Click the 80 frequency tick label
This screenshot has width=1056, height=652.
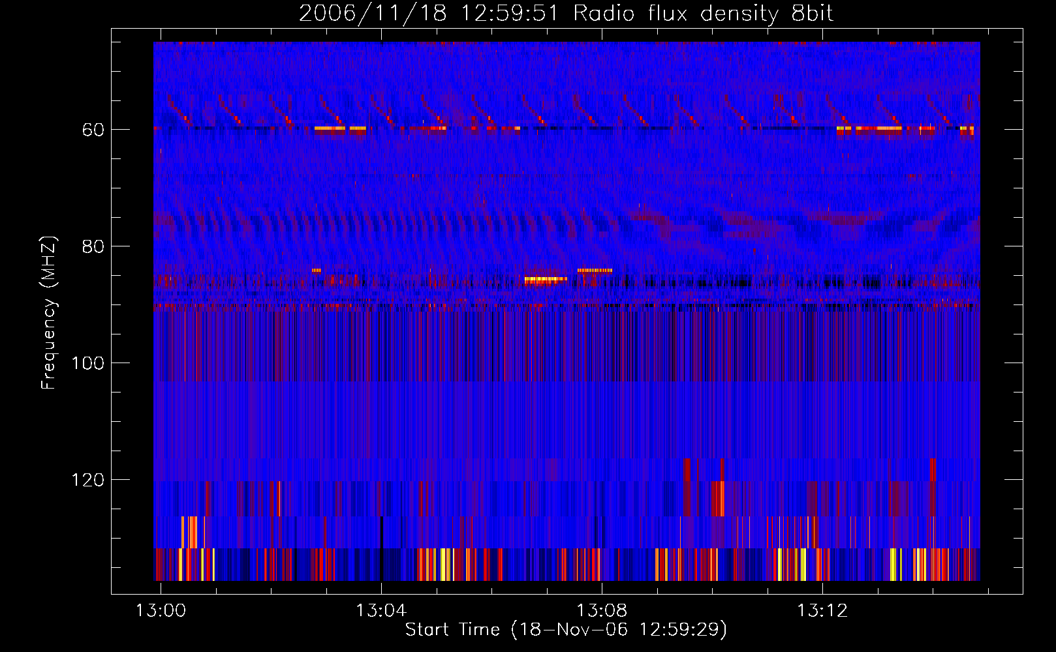[x=93, y=246]
